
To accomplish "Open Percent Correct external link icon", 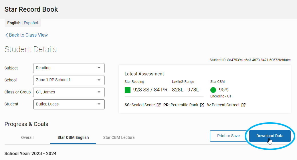I will [243, 105].
